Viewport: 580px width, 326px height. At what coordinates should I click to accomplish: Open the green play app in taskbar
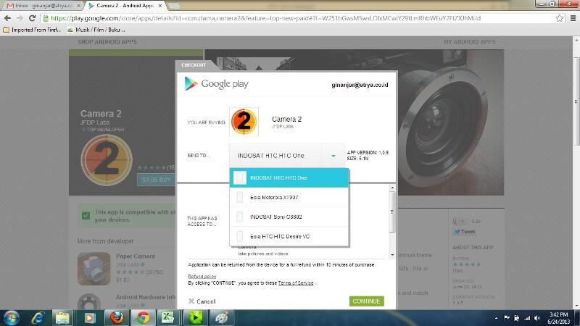pos(195,318)
